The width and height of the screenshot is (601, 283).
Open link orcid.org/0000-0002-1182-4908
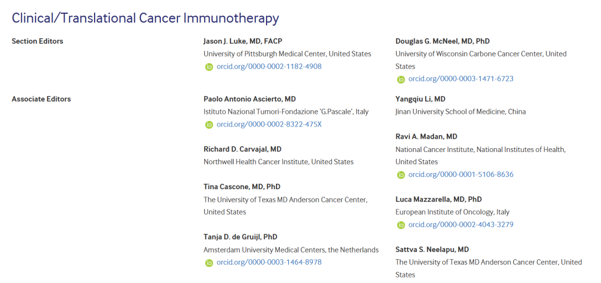pos(269,67)
